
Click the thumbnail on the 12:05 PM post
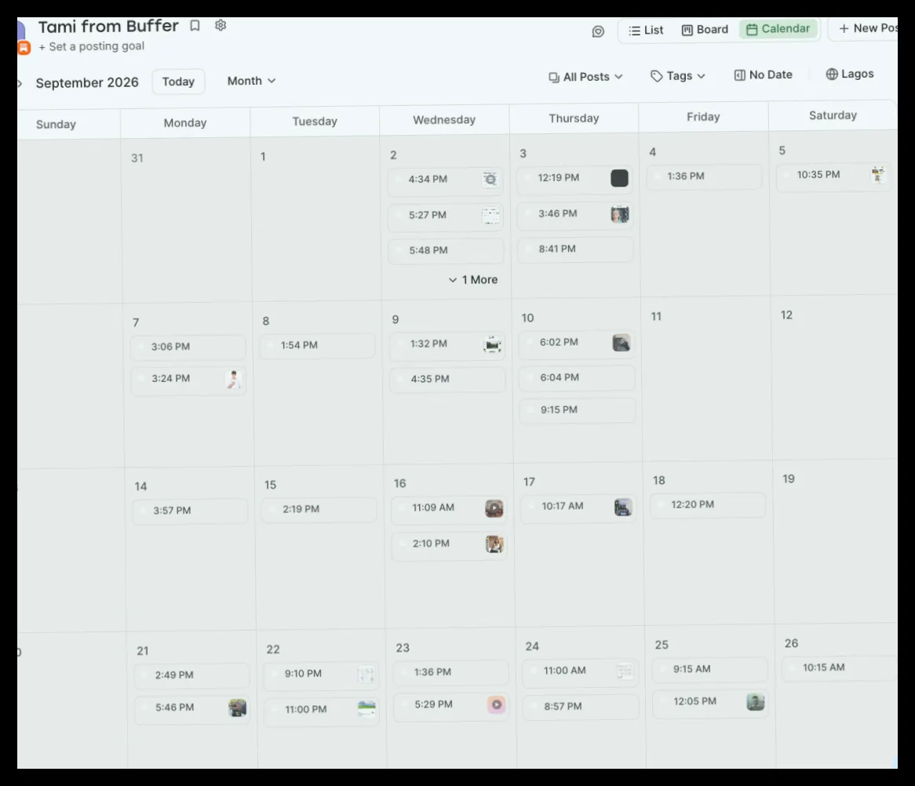pos(755,702)
